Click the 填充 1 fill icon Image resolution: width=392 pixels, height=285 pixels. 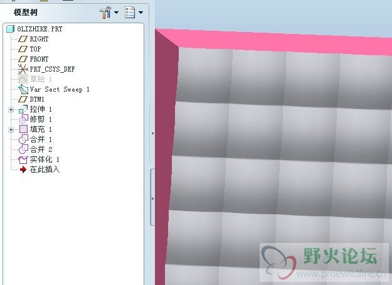pyautogui.click(x=23, y=129)
